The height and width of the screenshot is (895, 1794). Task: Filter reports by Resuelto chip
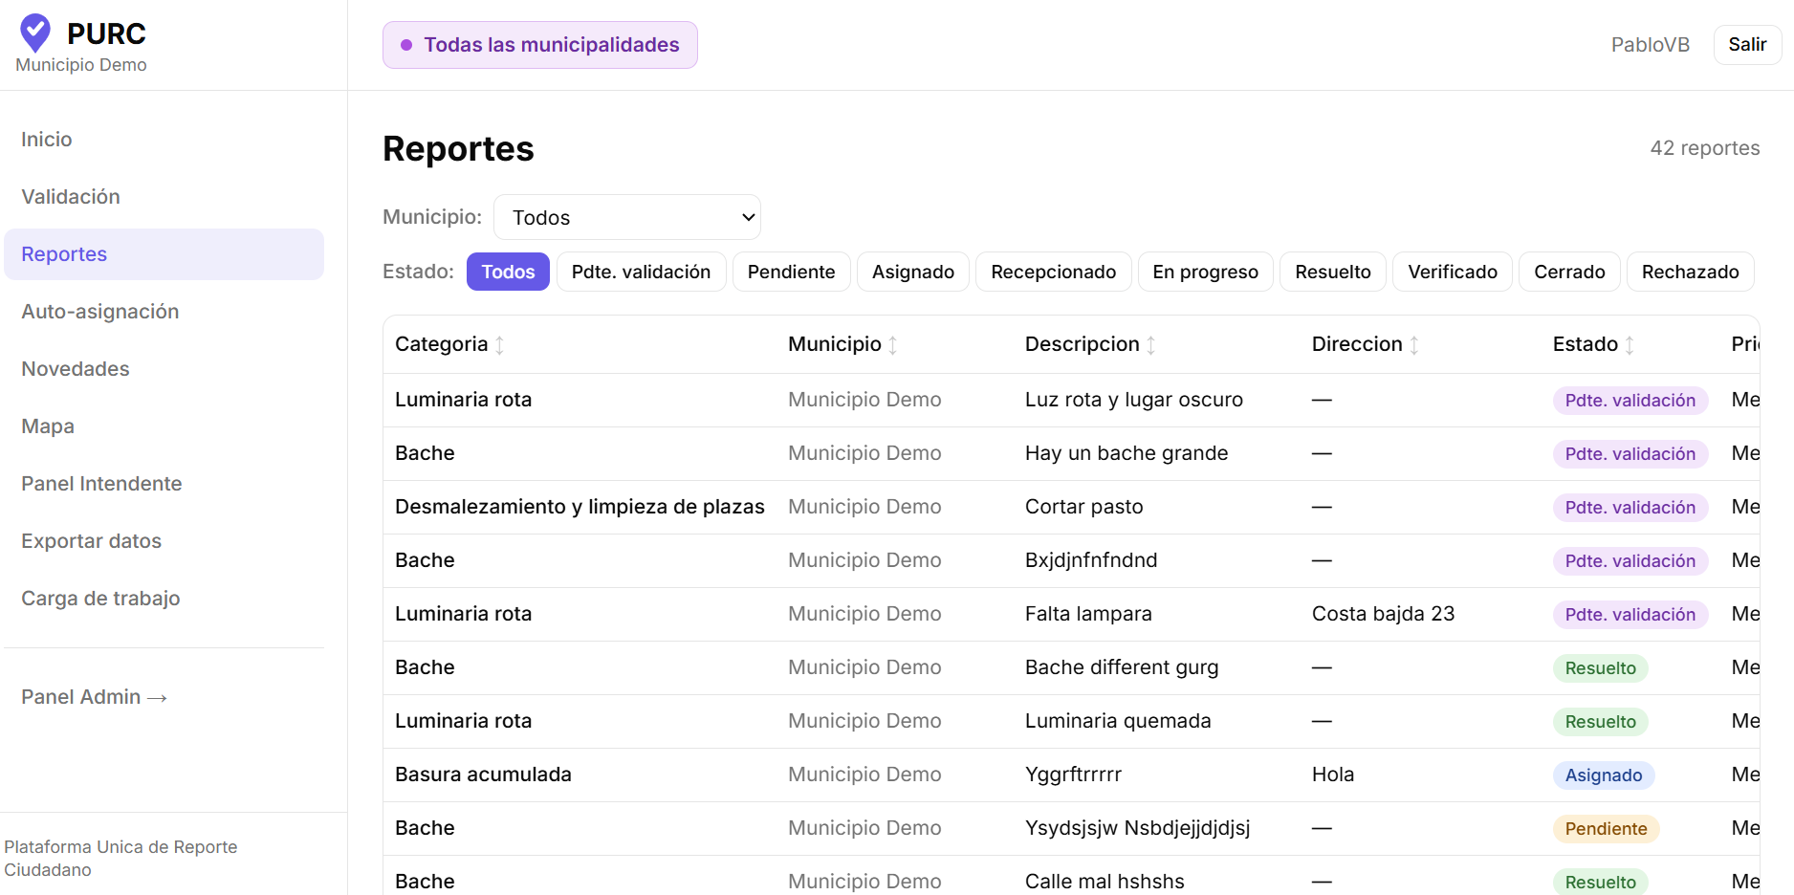(x=1333, y=272)
